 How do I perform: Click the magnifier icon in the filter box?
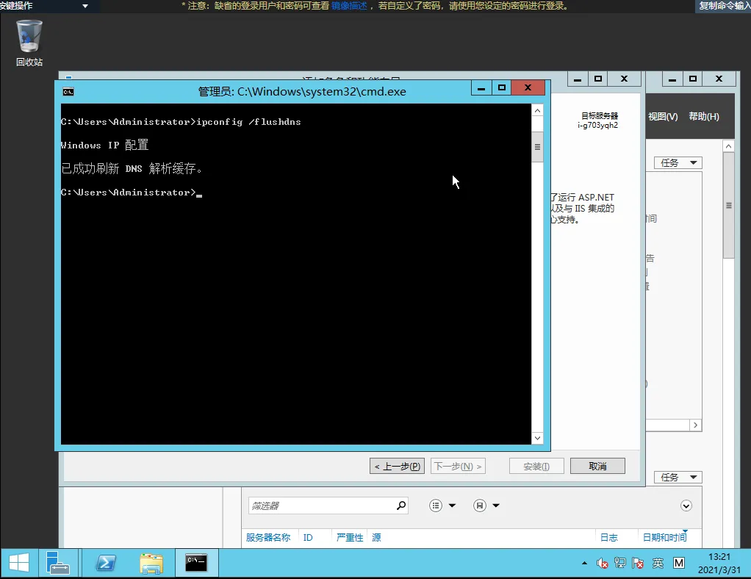click(x=401, y=506)
